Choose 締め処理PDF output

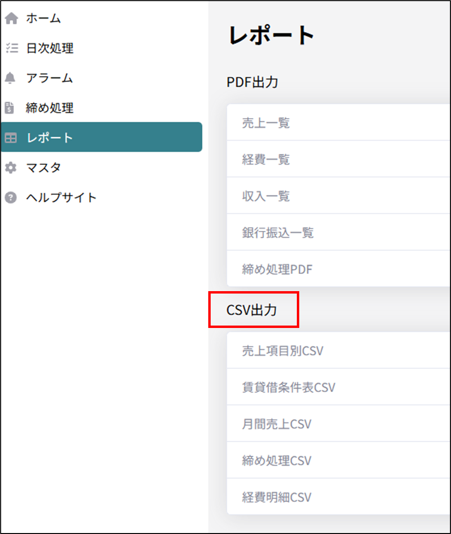[x=277, y=269]
